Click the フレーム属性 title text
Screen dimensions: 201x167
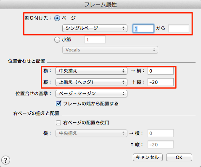[100, 5]
